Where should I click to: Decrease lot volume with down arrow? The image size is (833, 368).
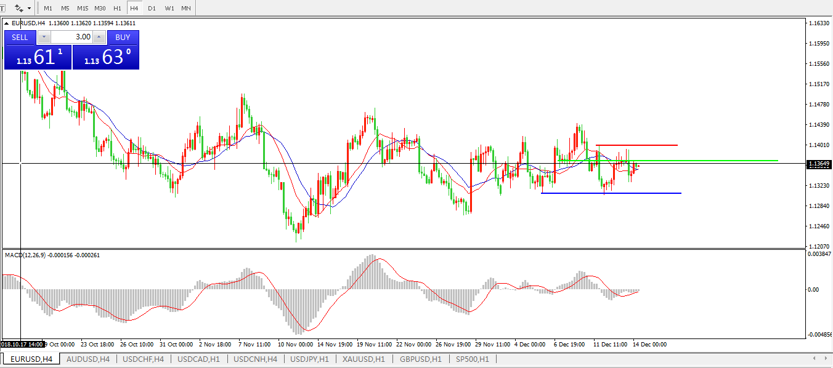pyautogui.click(x=44, y=37)
